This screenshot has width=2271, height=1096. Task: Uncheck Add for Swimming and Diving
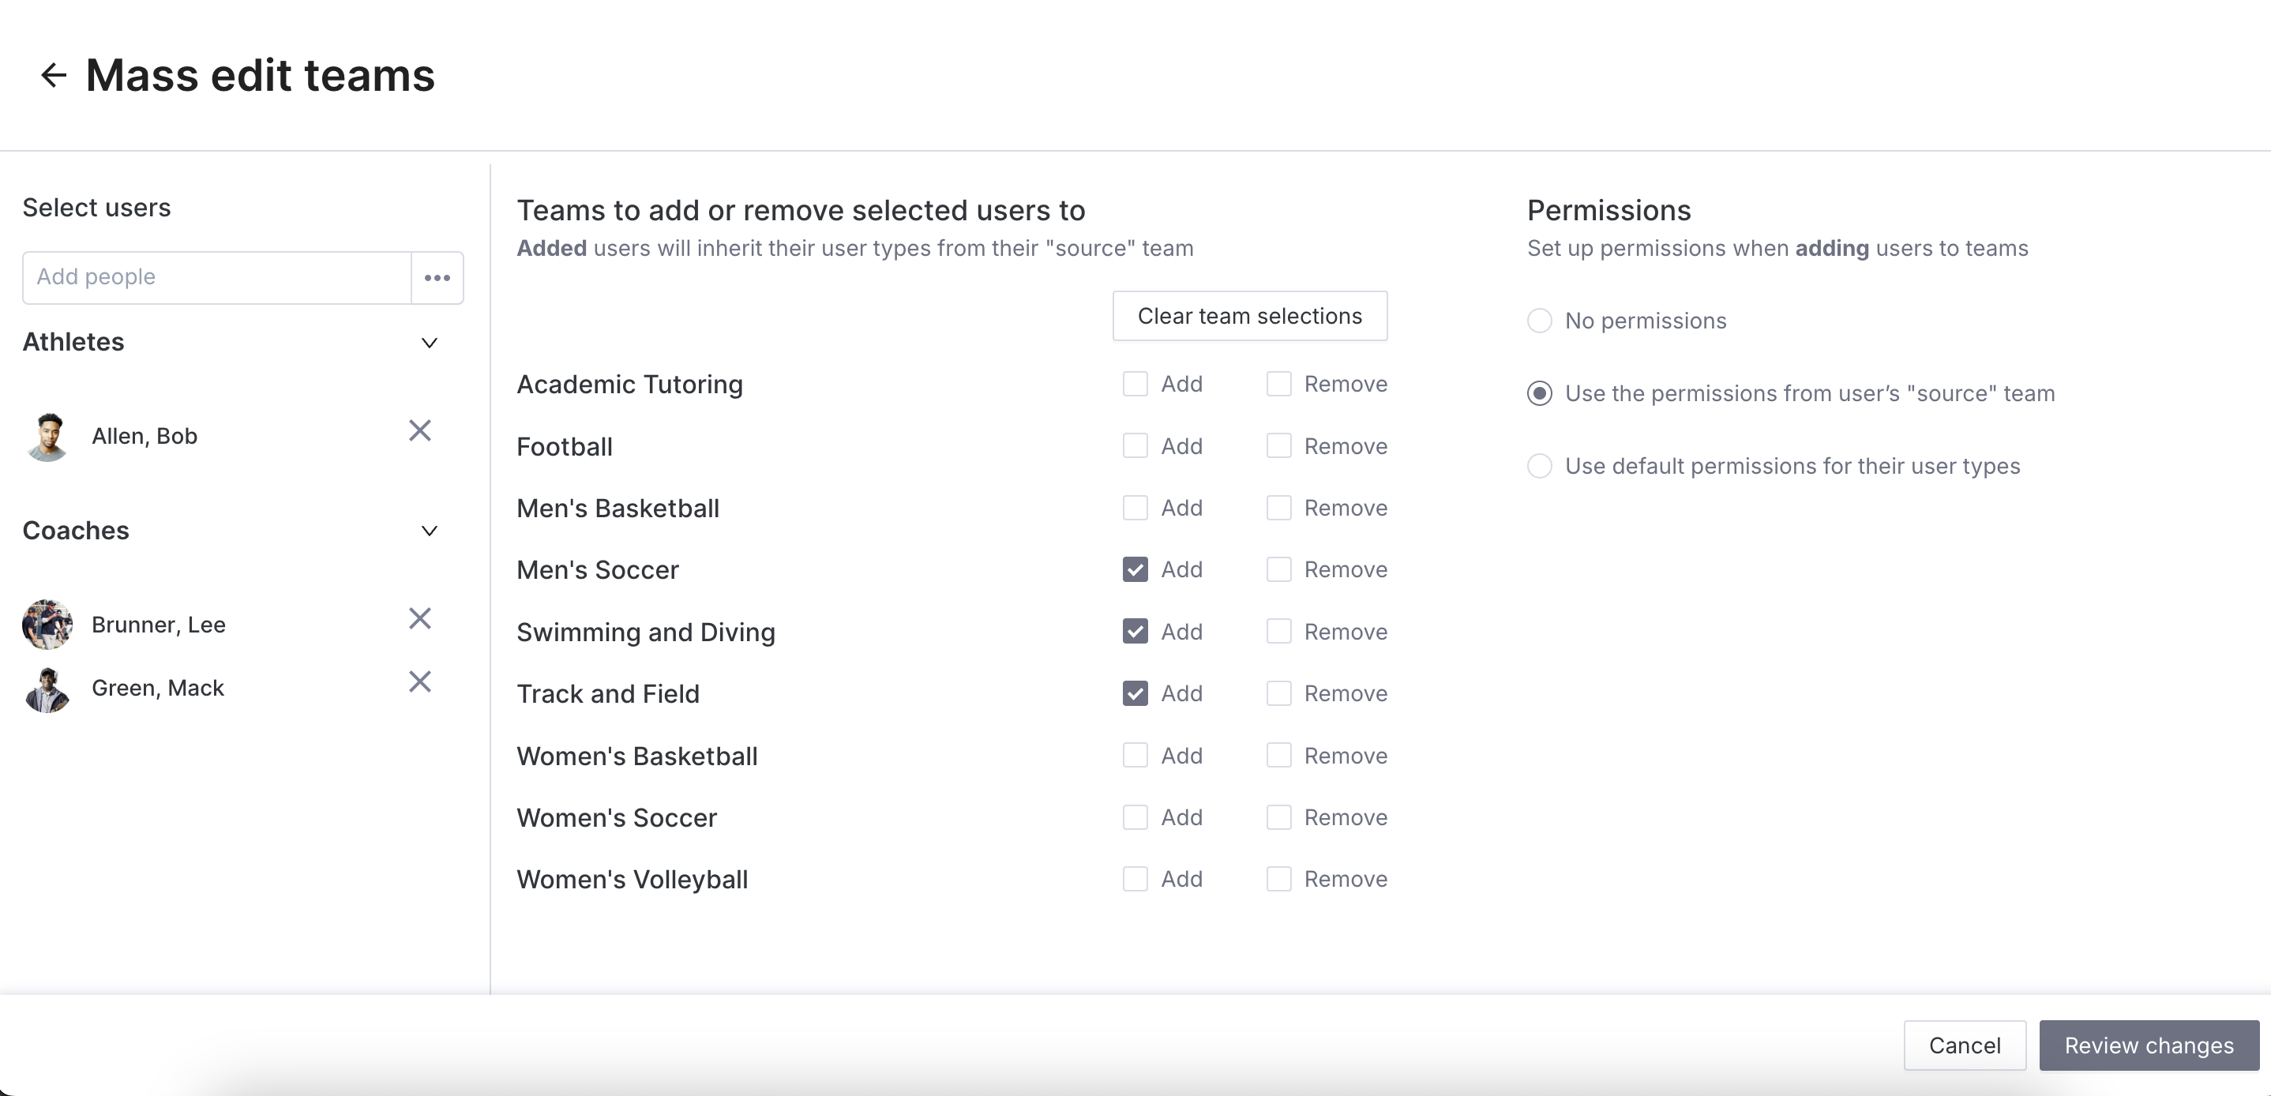point(1135,632)
